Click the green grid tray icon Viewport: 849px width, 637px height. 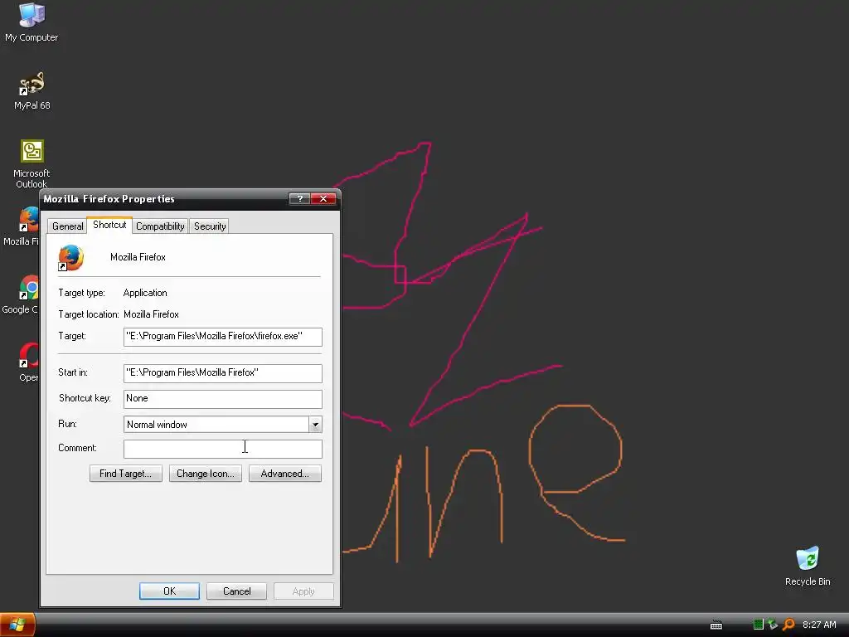point(758,625)
